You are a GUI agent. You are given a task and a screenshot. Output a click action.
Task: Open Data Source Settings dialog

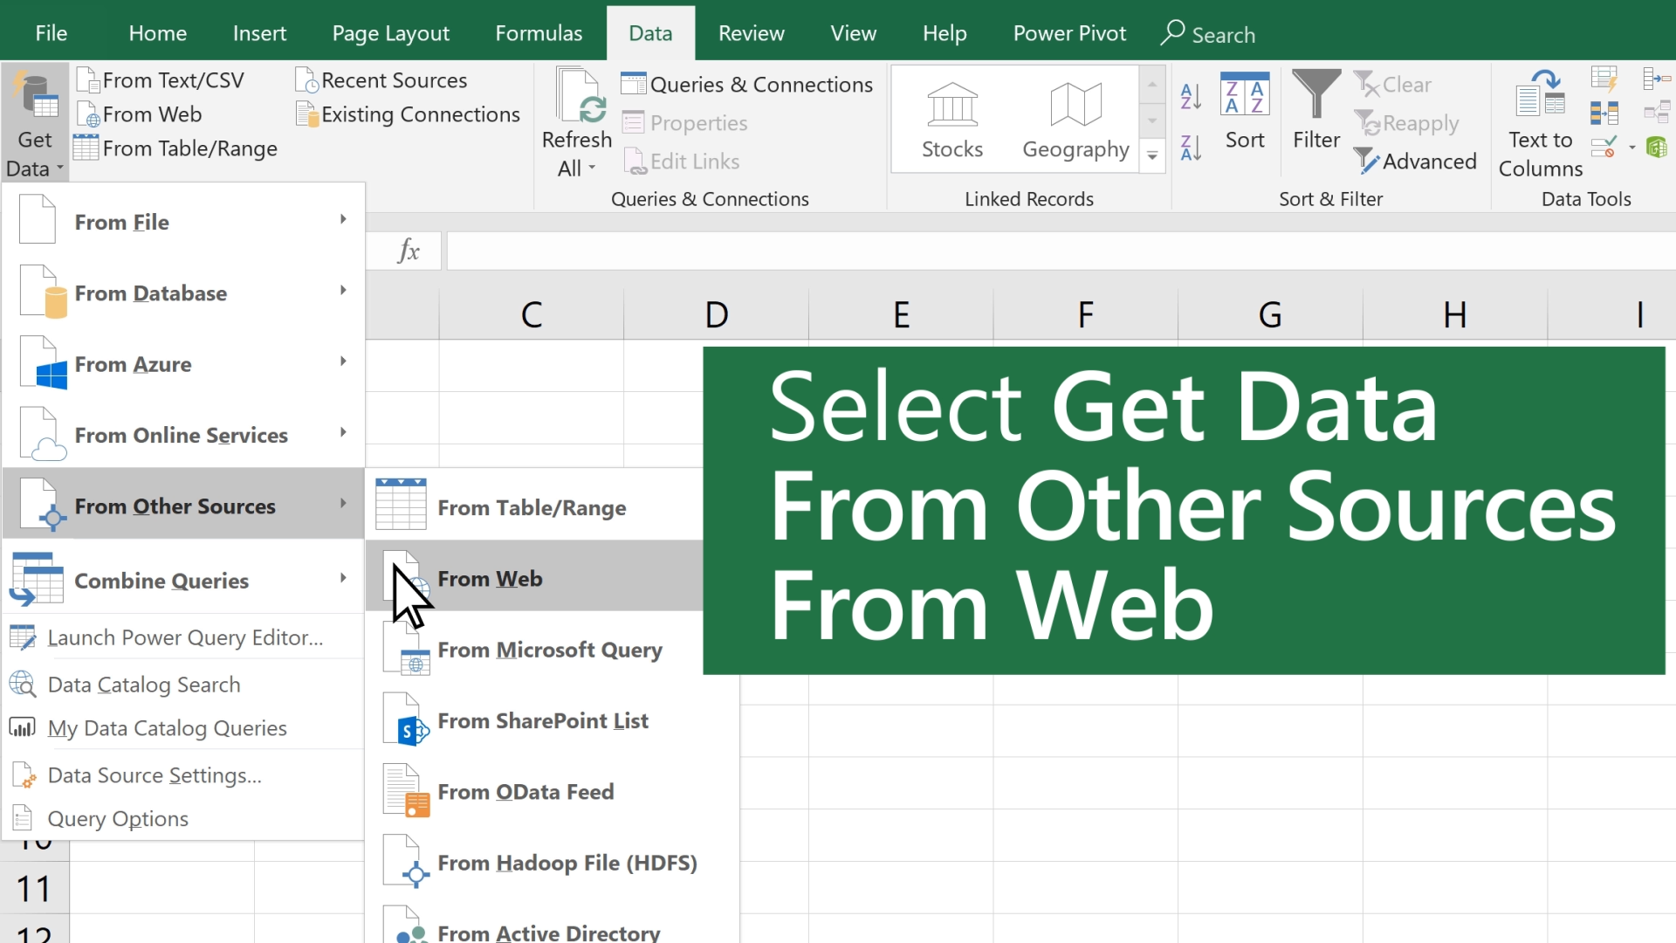[155, 774]
